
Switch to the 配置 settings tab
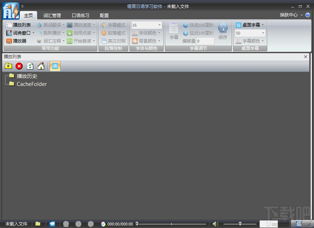click(x=104, y=15)
